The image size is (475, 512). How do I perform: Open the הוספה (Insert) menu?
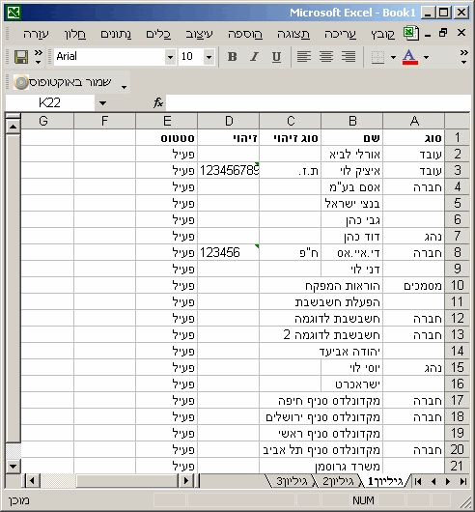tap(245, 34)
